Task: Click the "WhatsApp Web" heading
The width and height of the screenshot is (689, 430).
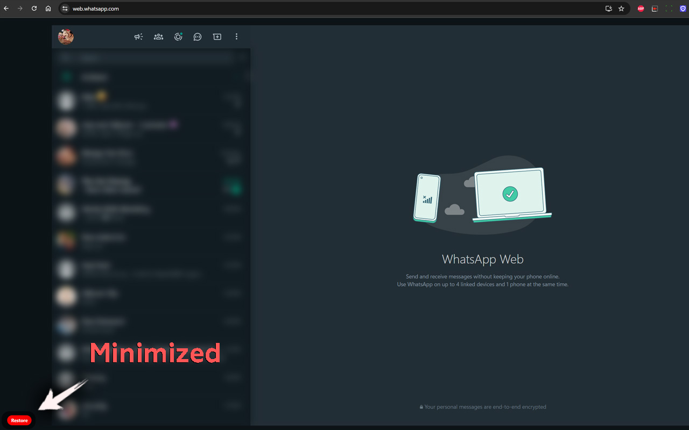Action: pyautogui.click(x=483, y=259)
